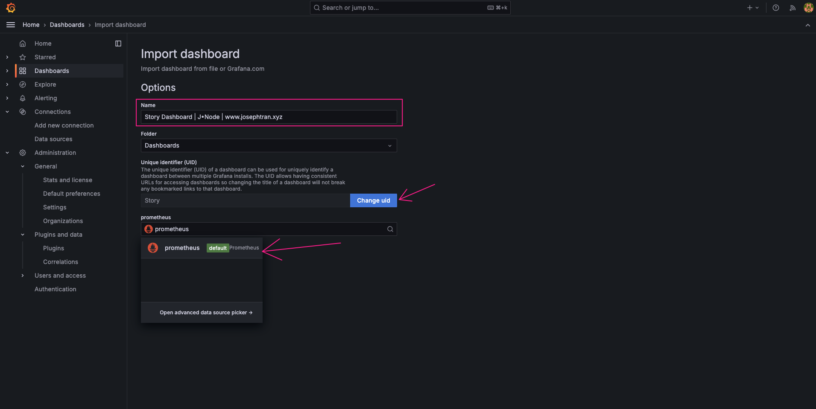Screen dimensions: 816x409
Task: Click the search icon in top search bar
Action: [x=317, y=8]
